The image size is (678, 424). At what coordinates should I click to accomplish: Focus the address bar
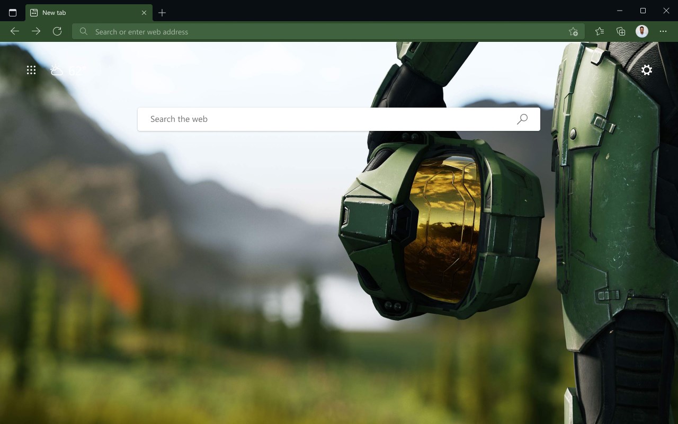(328, 32)
